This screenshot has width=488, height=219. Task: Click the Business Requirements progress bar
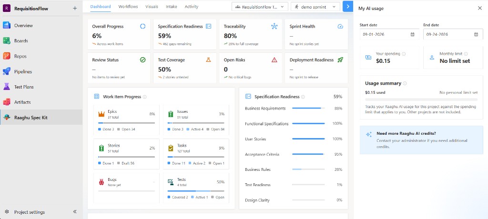pos(308,108)
